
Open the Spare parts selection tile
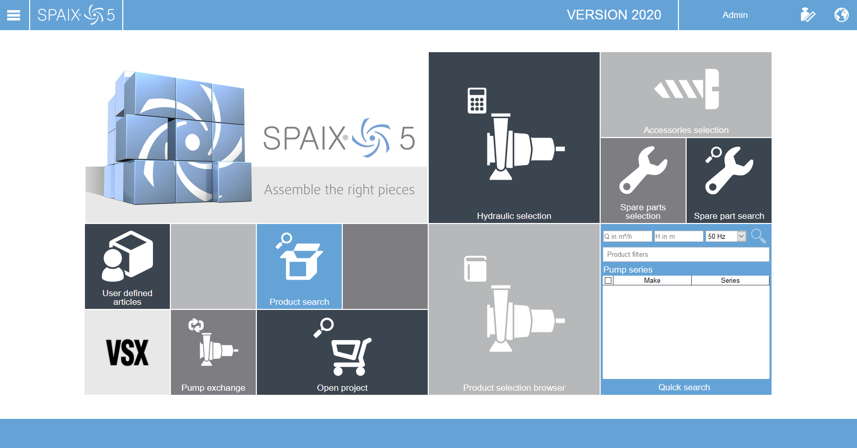coord(643,181)
